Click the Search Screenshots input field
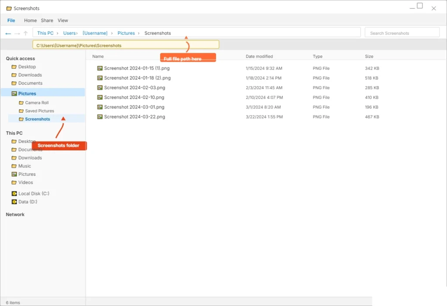This screenshot has width=447, height=306. 402,33
